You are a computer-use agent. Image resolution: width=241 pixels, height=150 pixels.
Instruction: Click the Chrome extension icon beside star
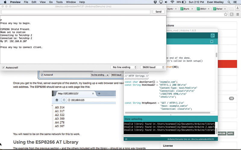(232, 14)
